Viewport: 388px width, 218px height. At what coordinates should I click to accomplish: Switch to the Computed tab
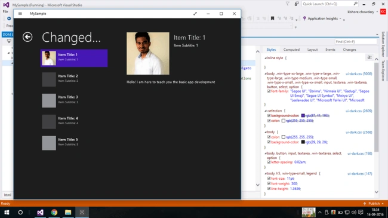click(x=291, y=50)
